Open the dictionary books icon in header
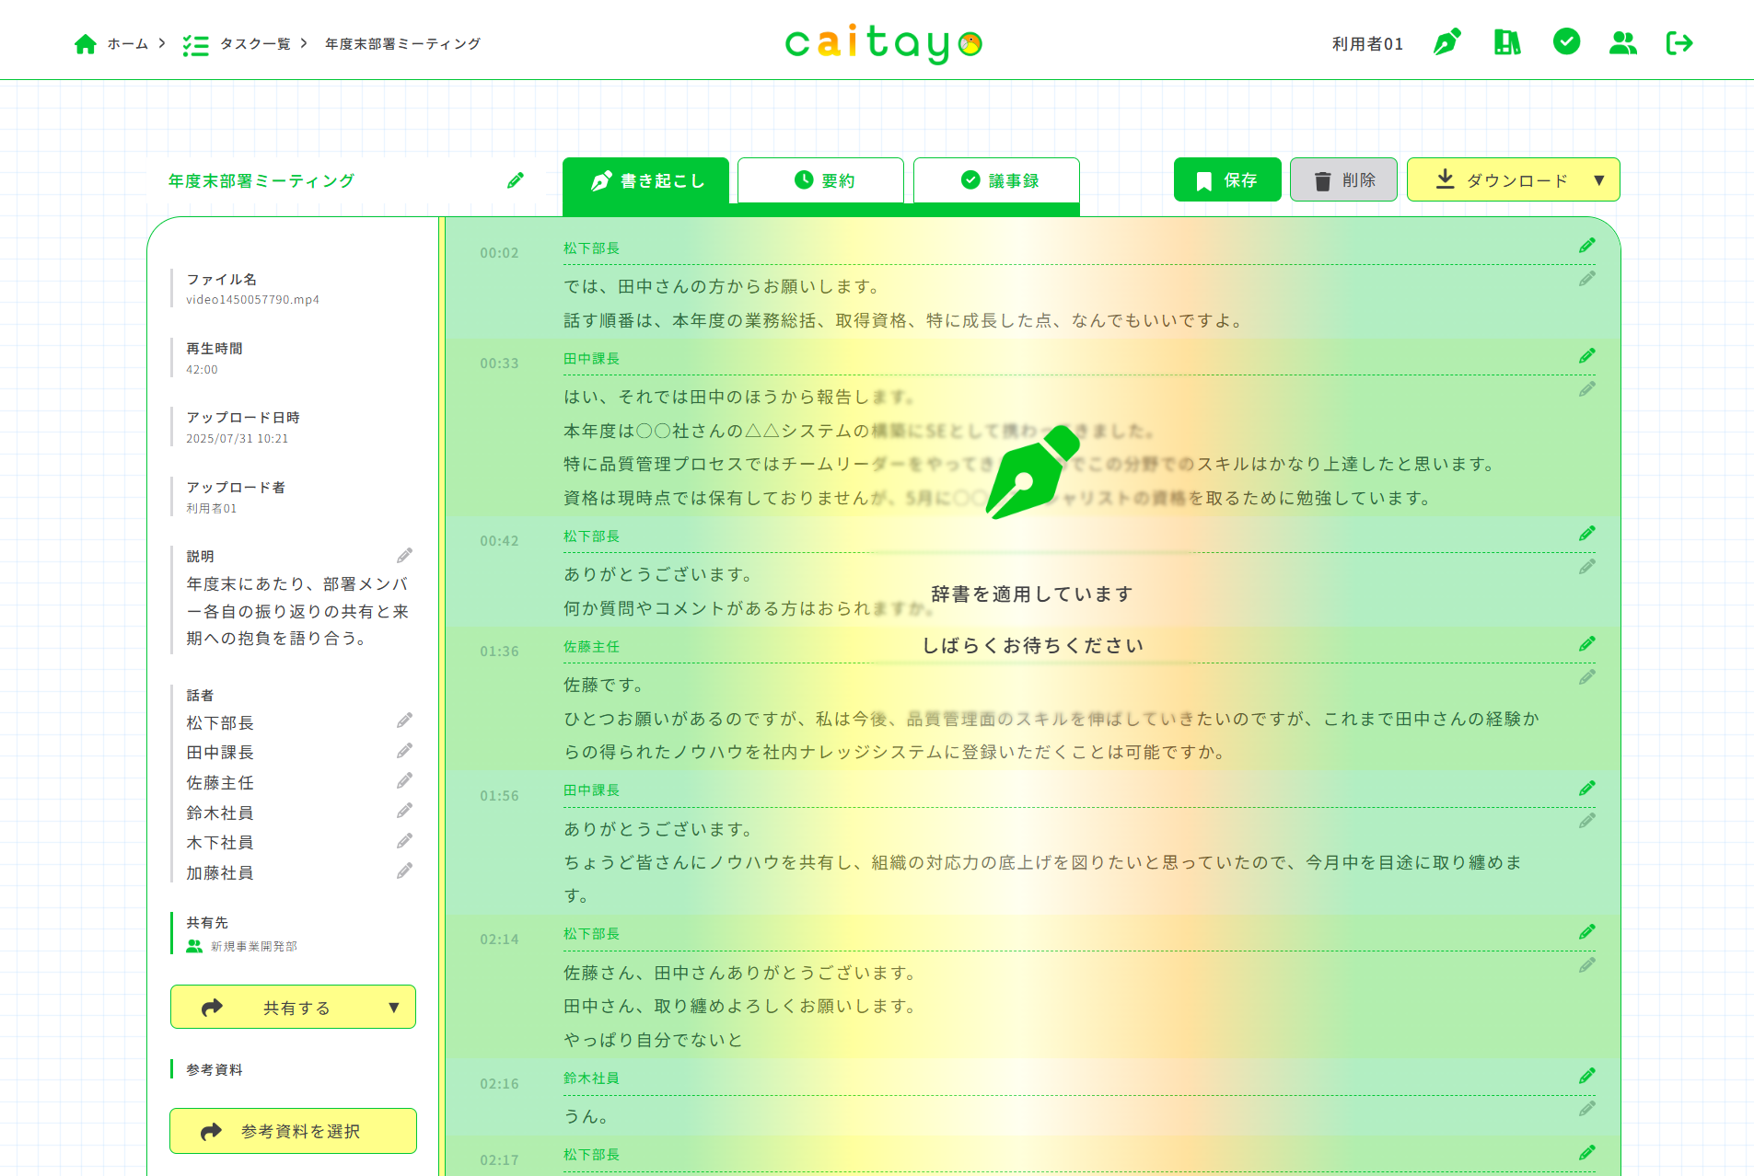This screenshot has width=1754, height=1176. 1506,42
